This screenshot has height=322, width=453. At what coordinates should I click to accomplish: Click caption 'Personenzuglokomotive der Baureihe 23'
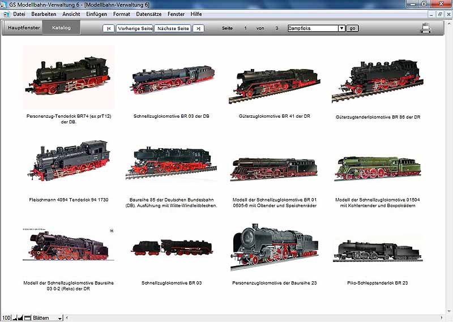275,283
